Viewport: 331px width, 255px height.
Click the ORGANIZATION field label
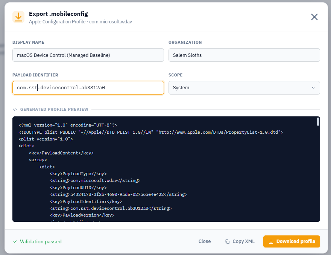click(185, 42)
